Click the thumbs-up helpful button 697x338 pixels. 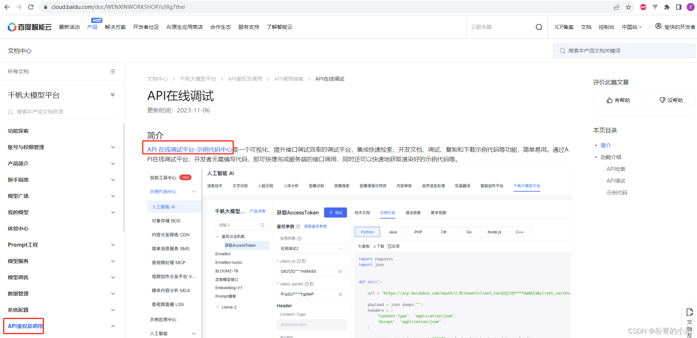point(618,100)
